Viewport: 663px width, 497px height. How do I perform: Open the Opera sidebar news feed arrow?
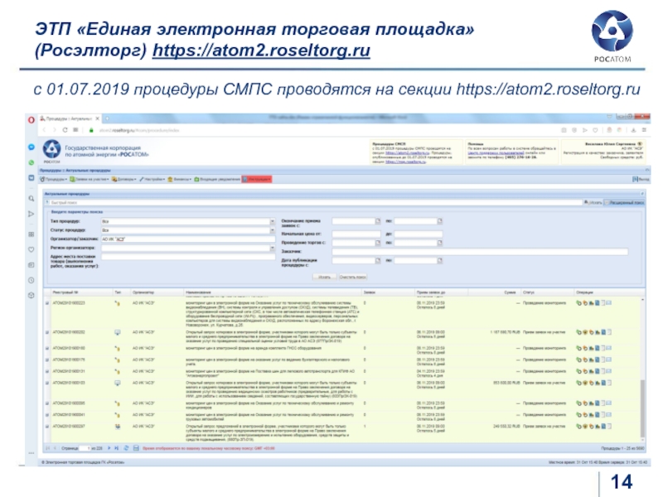(31, 214)
